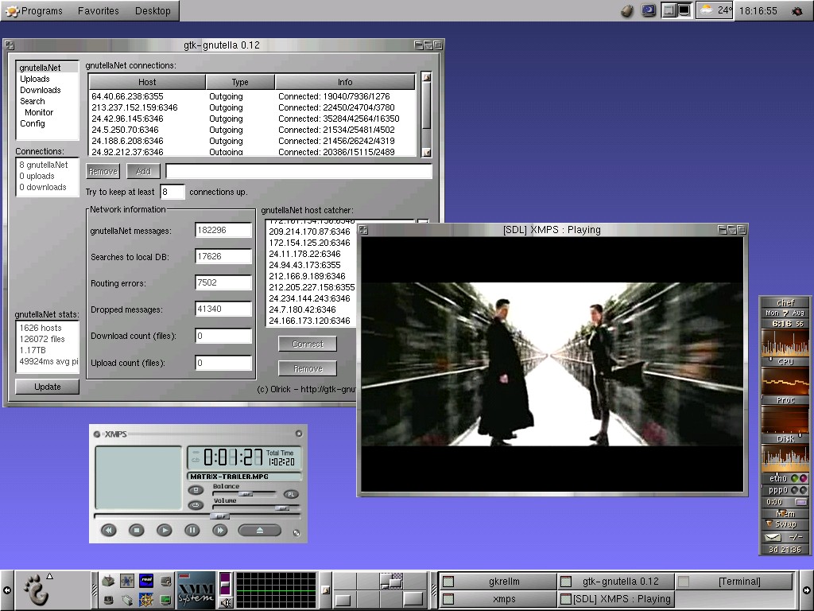Toggle XMPS fullscreen screen button

pyautogui.click(x=196, y=490)
